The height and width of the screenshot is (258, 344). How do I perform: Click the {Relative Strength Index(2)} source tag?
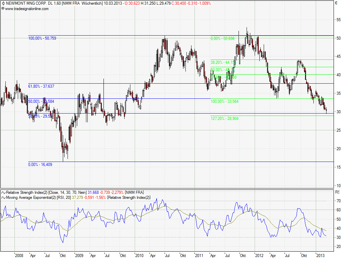pos(129,198)
